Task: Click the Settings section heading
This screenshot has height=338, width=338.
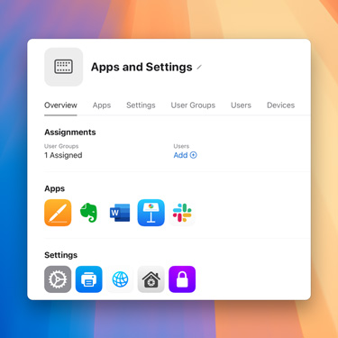Action: pos(60,255)
